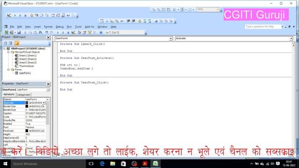299x168 pixels.
Task: Open Microsoft Edge from the taskbar
Action: (x=102, y=164)
